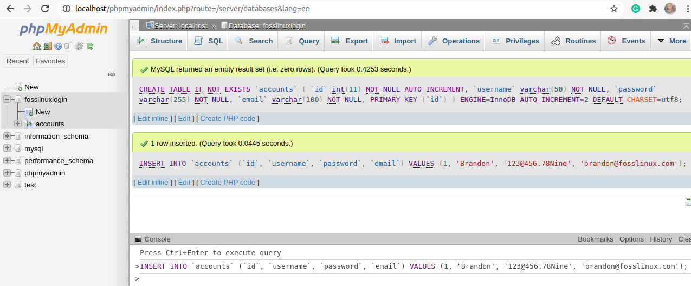Expand the accounts table node
Viewport: 691px width, 286px height.
click(x=18, y=124)
